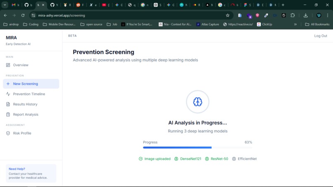The width and height of the screenshot is (333, 187).
Task: Open If You're So Smart bookmark
Action: 137,24
